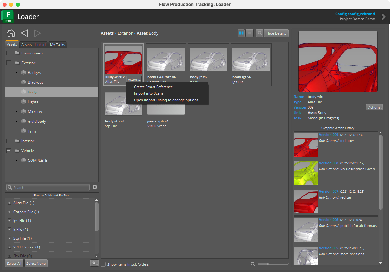Open Actions dropdown in details panel
The width and height of the screenshot is (390, 272).
[x=375, y=107]
